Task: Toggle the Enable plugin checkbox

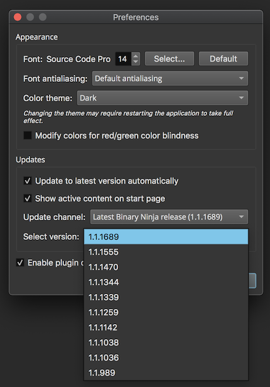Action: 20,262
